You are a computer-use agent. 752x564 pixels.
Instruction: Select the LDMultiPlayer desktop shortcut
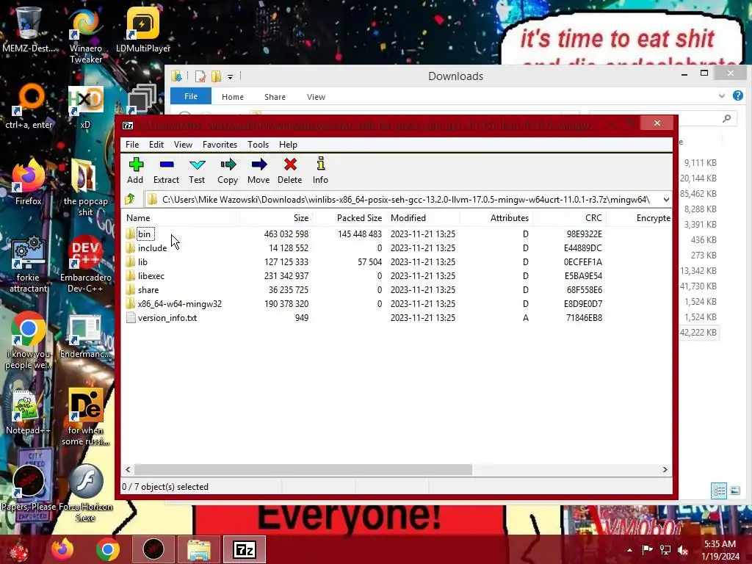(143, 29)
